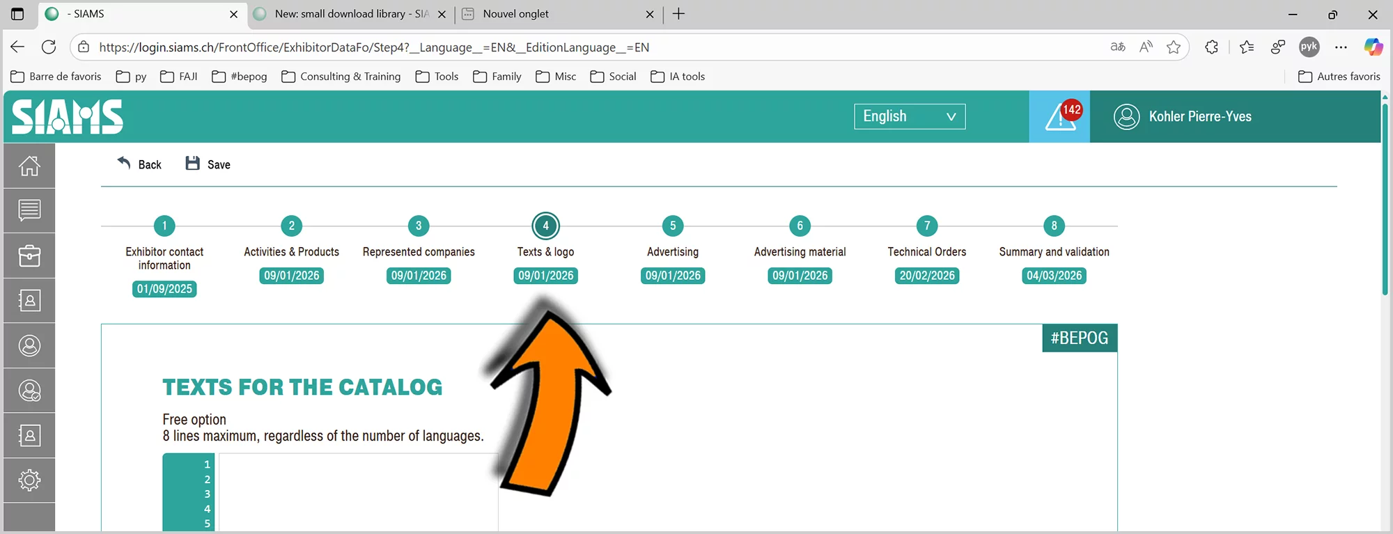1393x534 pixels.
Task: Click the Save floppy disk icon
Action: click(x=193, y=164)
